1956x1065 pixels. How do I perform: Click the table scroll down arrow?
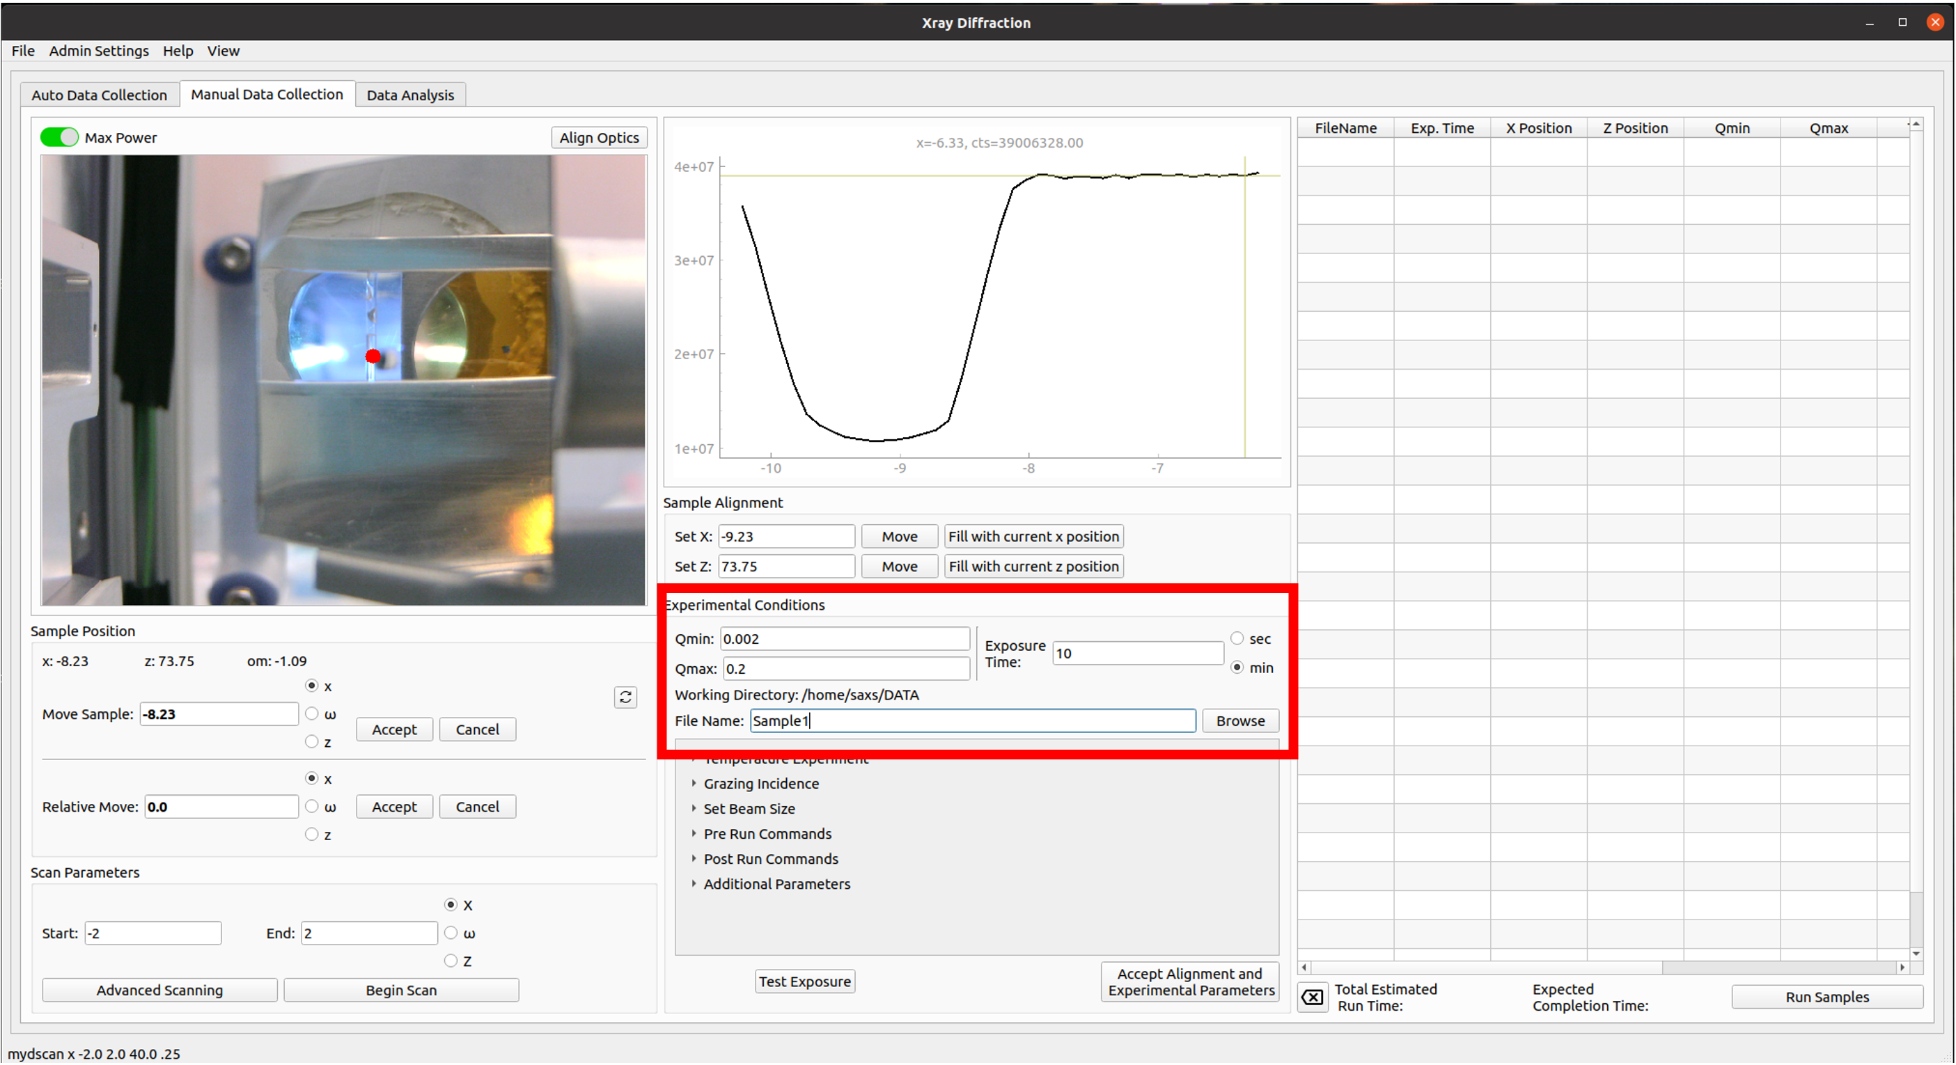click(1916, 953)
